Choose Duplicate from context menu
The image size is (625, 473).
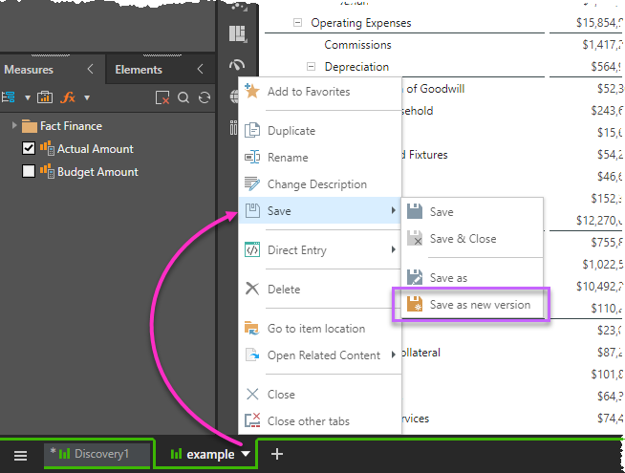point(291,131)
